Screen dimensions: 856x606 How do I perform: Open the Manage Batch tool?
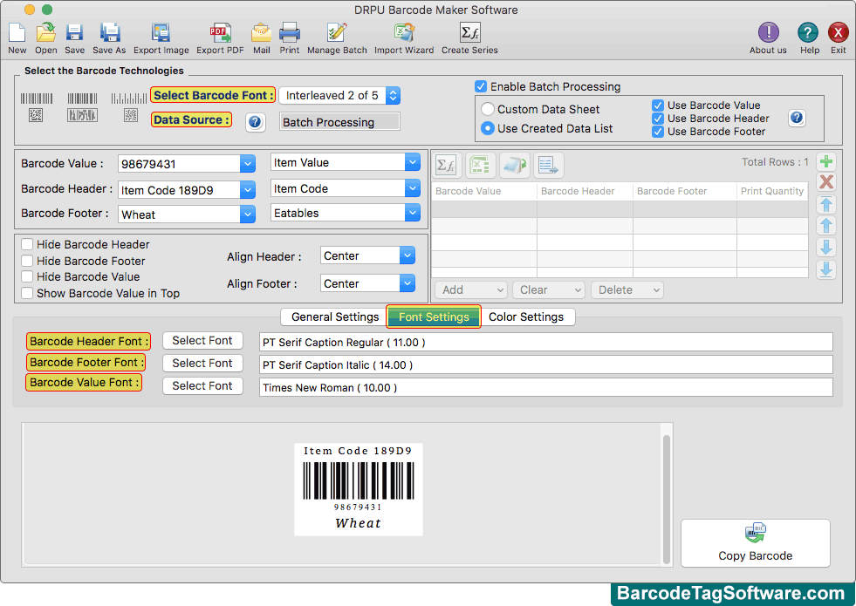[337, 33]
